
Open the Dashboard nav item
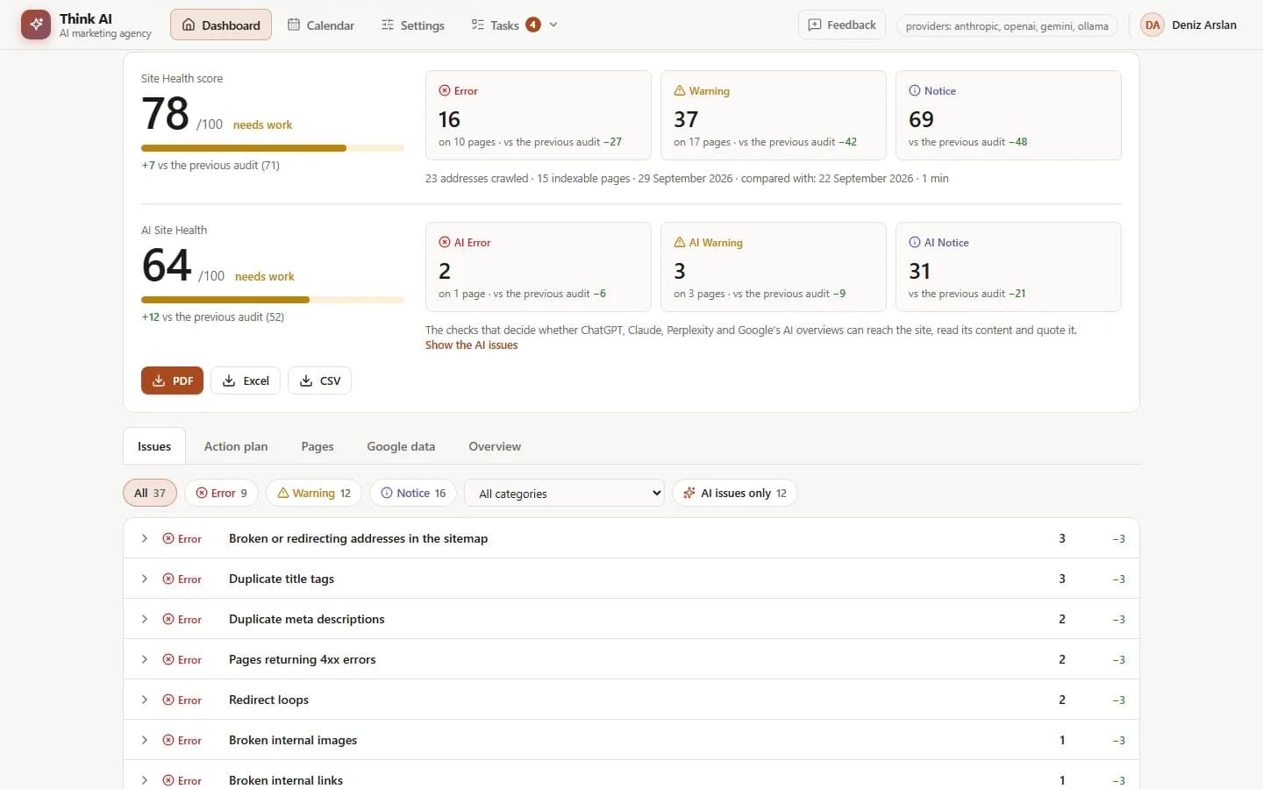tap(221, 25)
